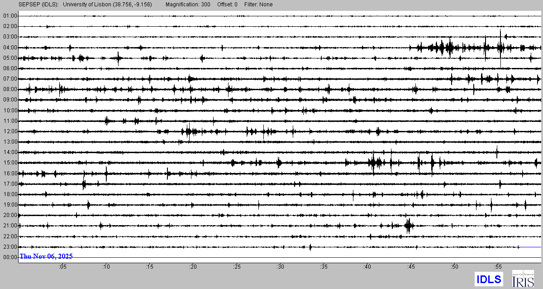Screen dimensions: 543x289
Task: Select the 04:00 hour row label
Action: click(x=10, y=48)
